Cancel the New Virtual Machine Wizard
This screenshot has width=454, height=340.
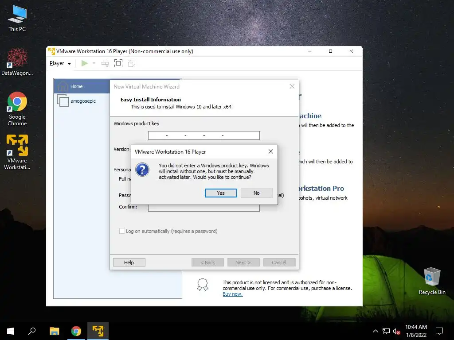(x=279, y=262)
